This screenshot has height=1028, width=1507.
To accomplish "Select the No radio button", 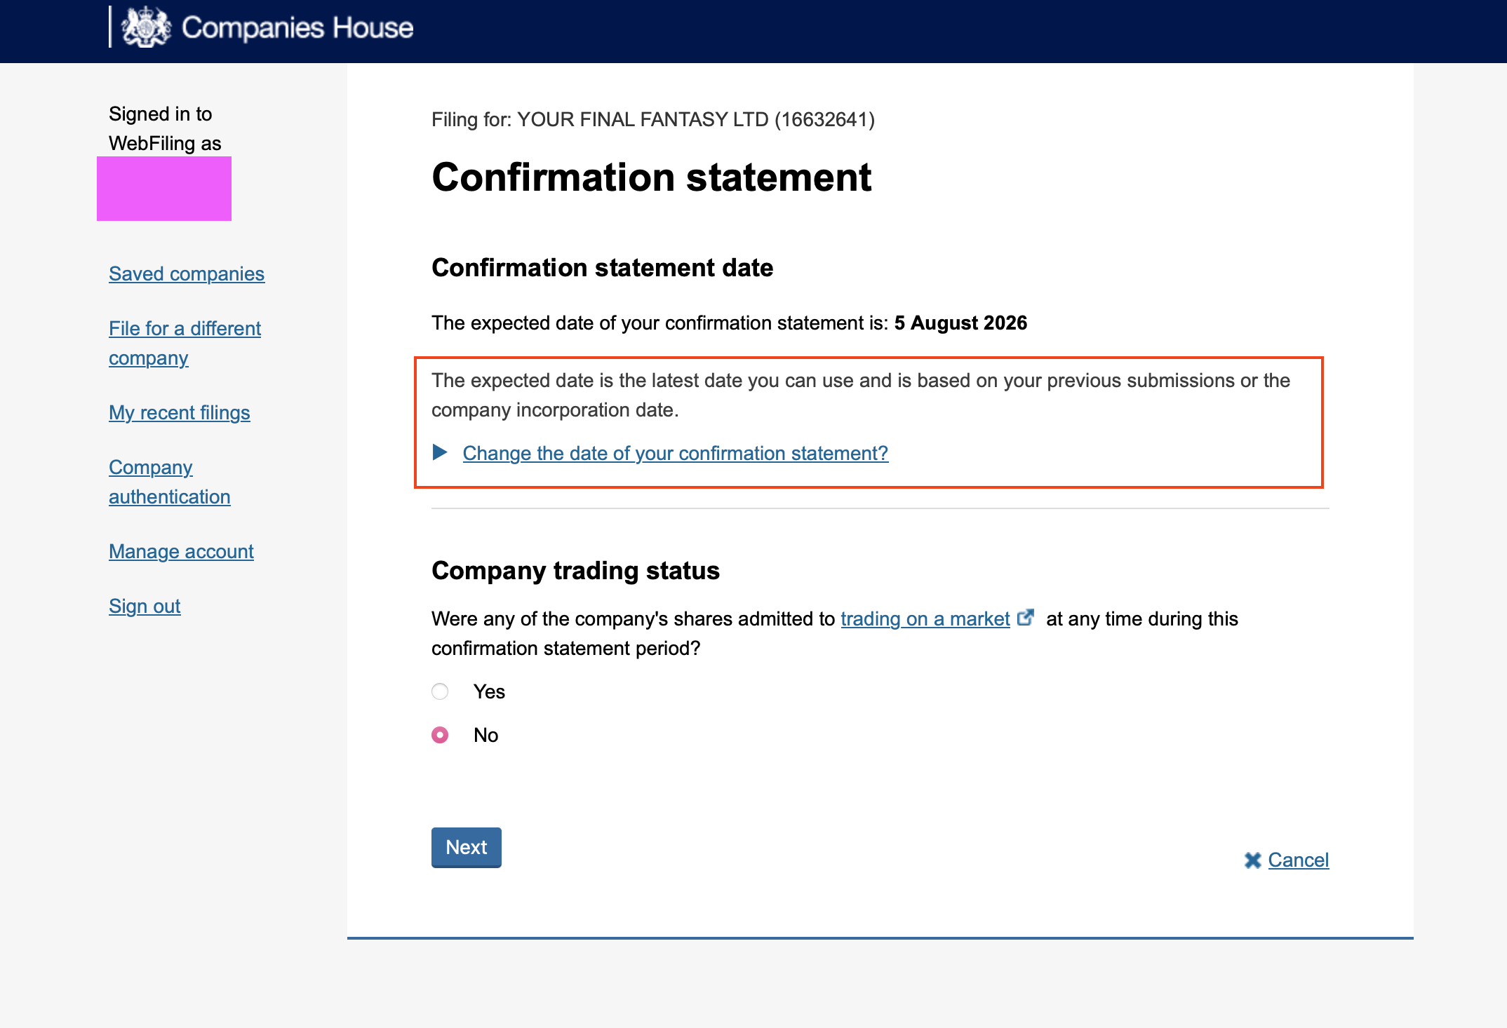I will (440, 735).
